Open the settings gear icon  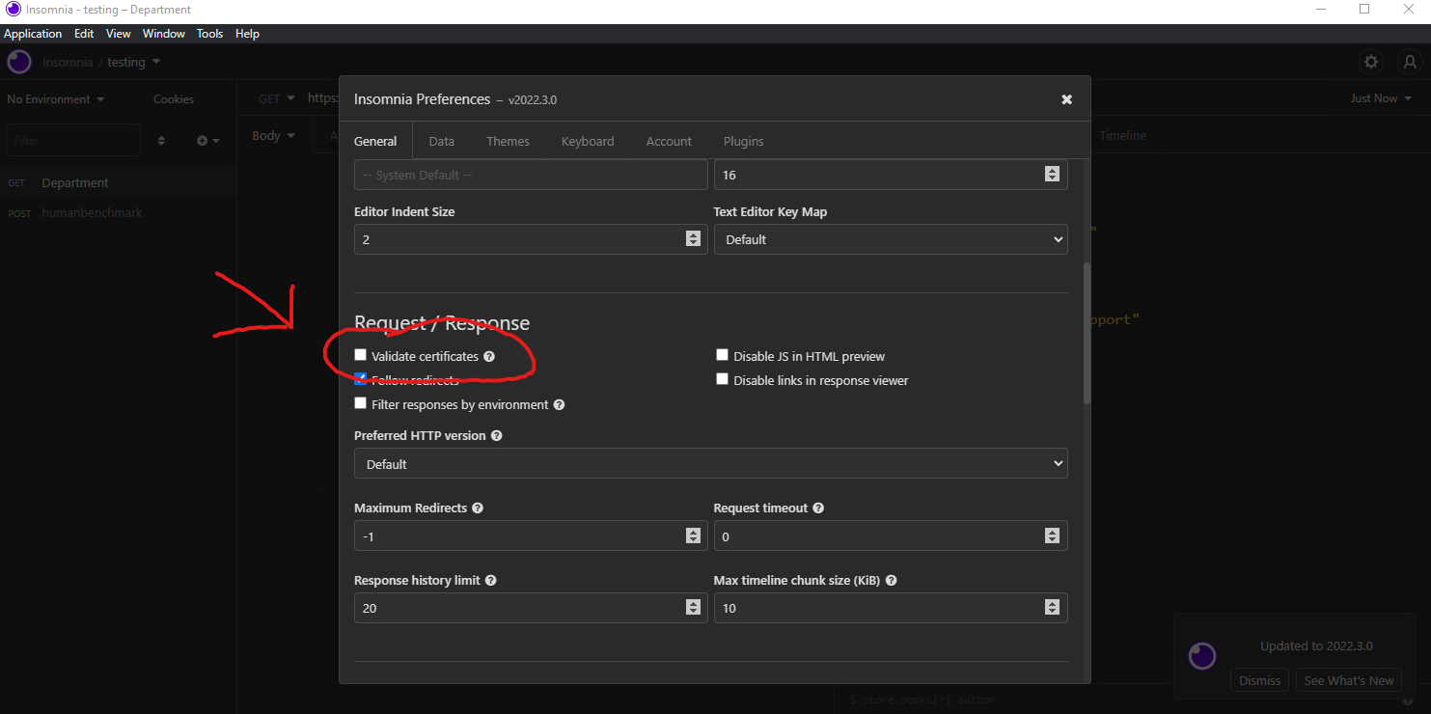(x=1371, y=62)
